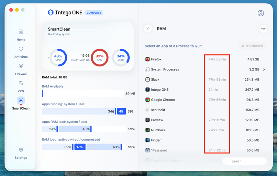Click the SmartClean card title
The height and width of the screenshot is (176, 277).
[59, 29]
